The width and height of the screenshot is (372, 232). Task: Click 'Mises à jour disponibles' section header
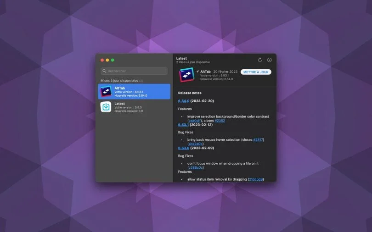click(119, 81)
